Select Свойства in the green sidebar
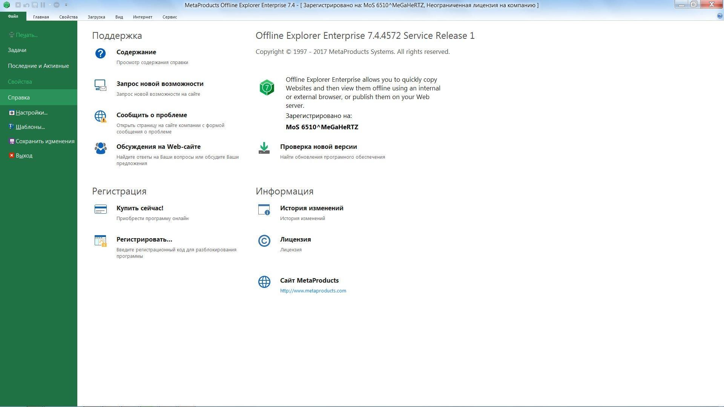 coord(38,82)
